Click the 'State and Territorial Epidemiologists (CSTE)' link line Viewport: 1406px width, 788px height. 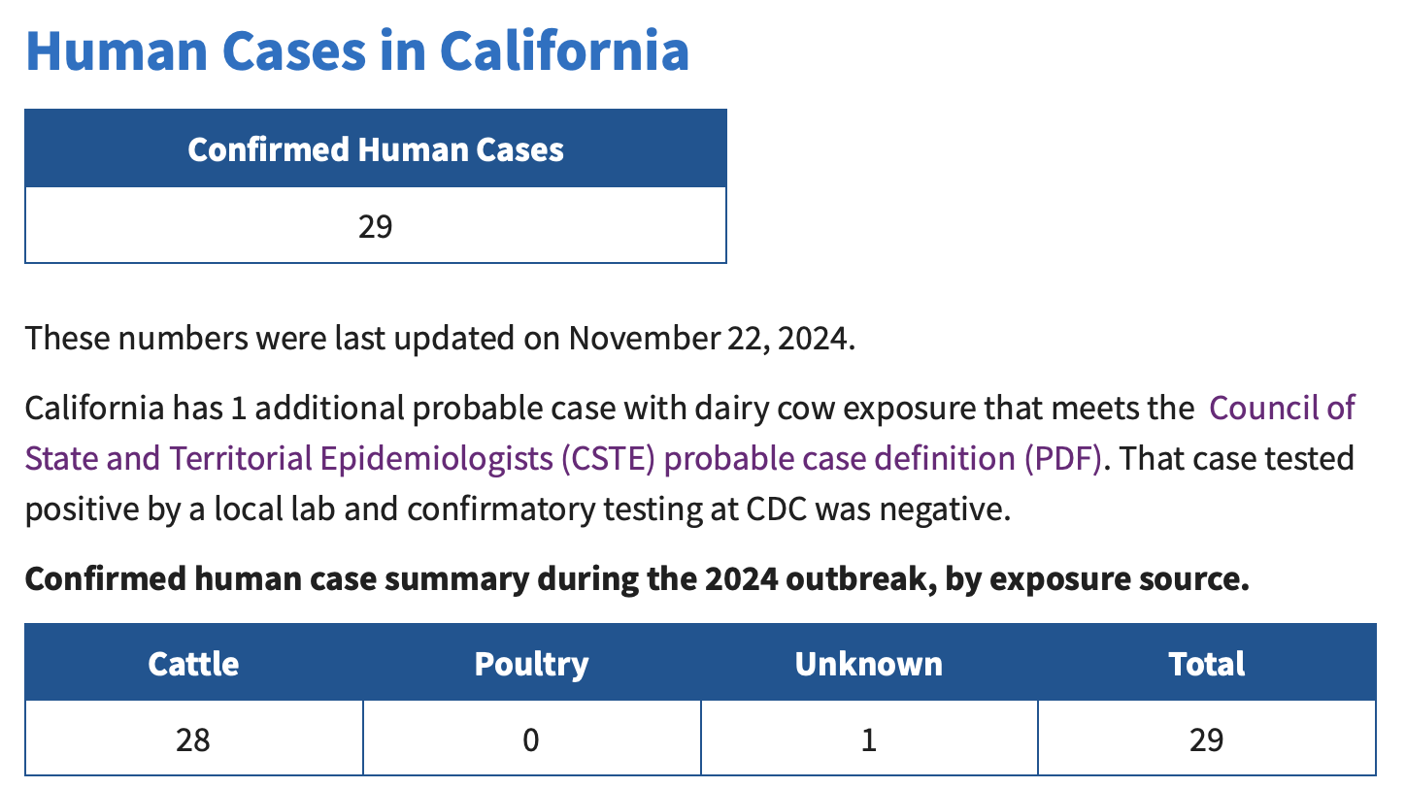[x=339, y=458]
